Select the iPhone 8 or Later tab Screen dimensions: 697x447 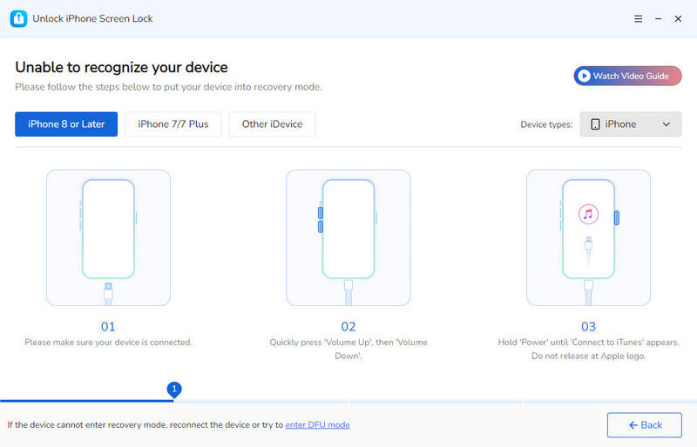coord(66,124)
